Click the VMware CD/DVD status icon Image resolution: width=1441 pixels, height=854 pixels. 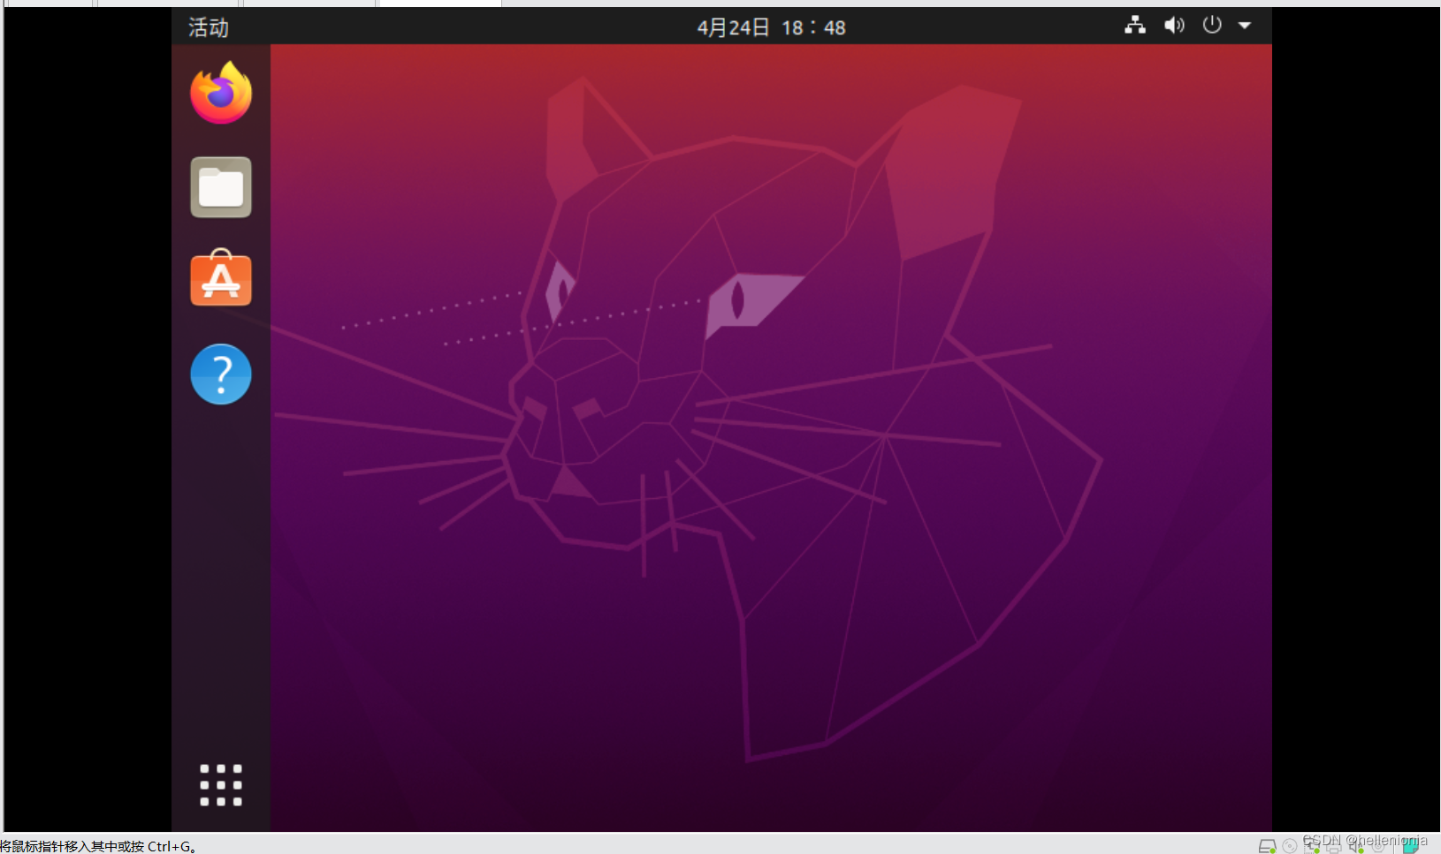(1290, 845)
